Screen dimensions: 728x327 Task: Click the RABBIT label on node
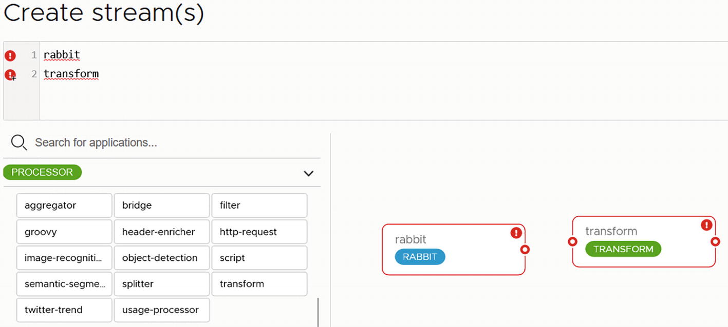tap(420, 257)
